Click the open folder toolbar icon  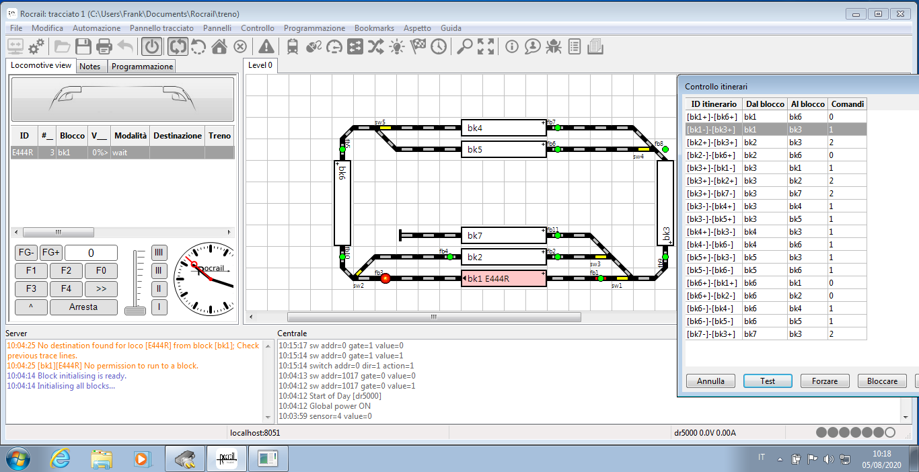[x=63, y=46]
